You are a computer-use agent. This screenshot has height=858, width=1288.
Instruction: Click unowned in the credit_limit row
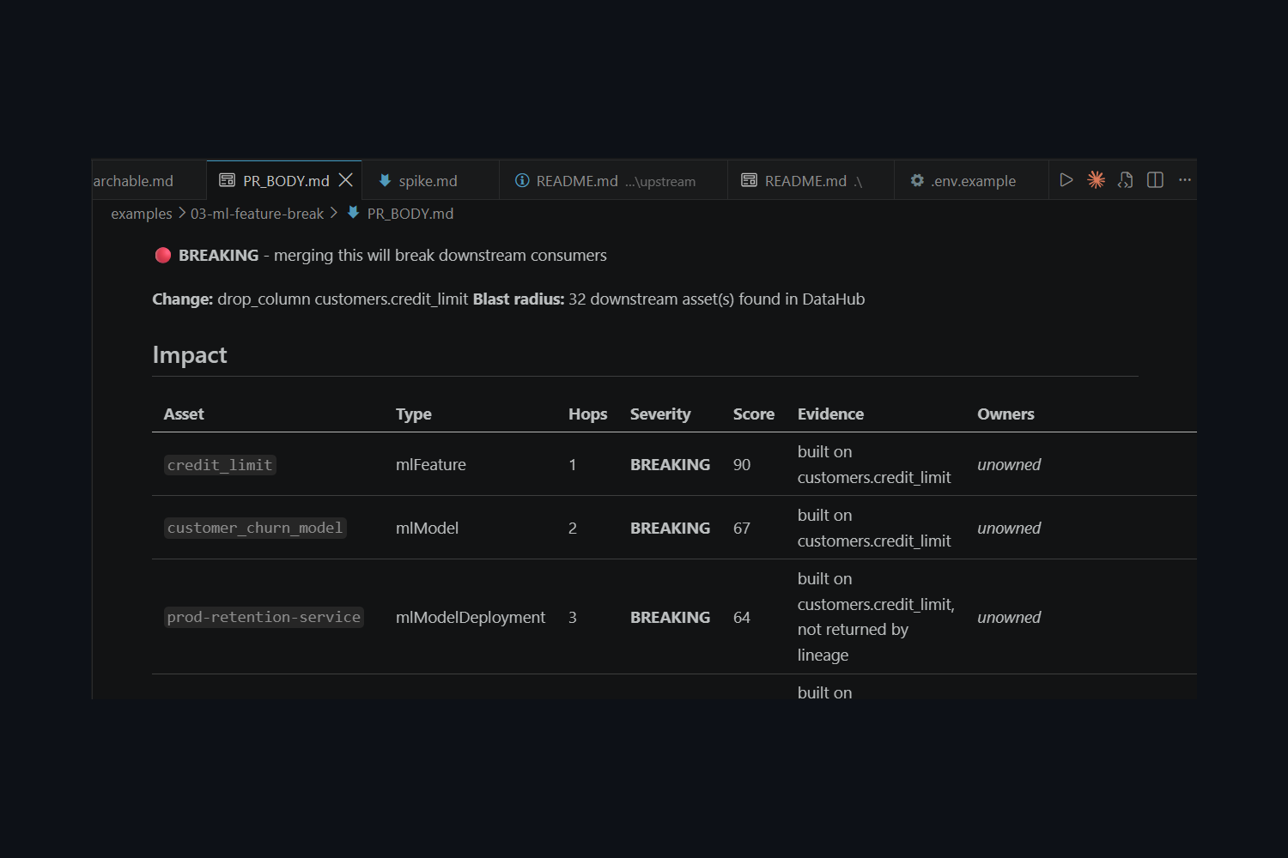coord(1009,465)
